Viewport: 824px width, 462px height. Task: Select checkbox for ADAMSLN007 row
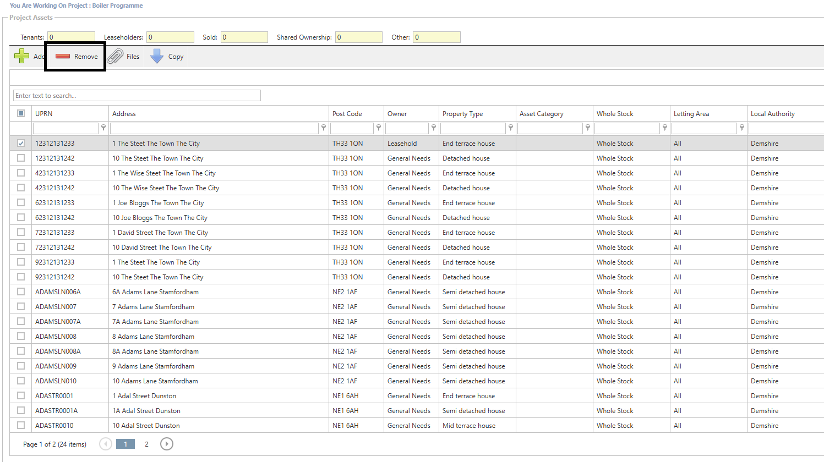point(21,306)
